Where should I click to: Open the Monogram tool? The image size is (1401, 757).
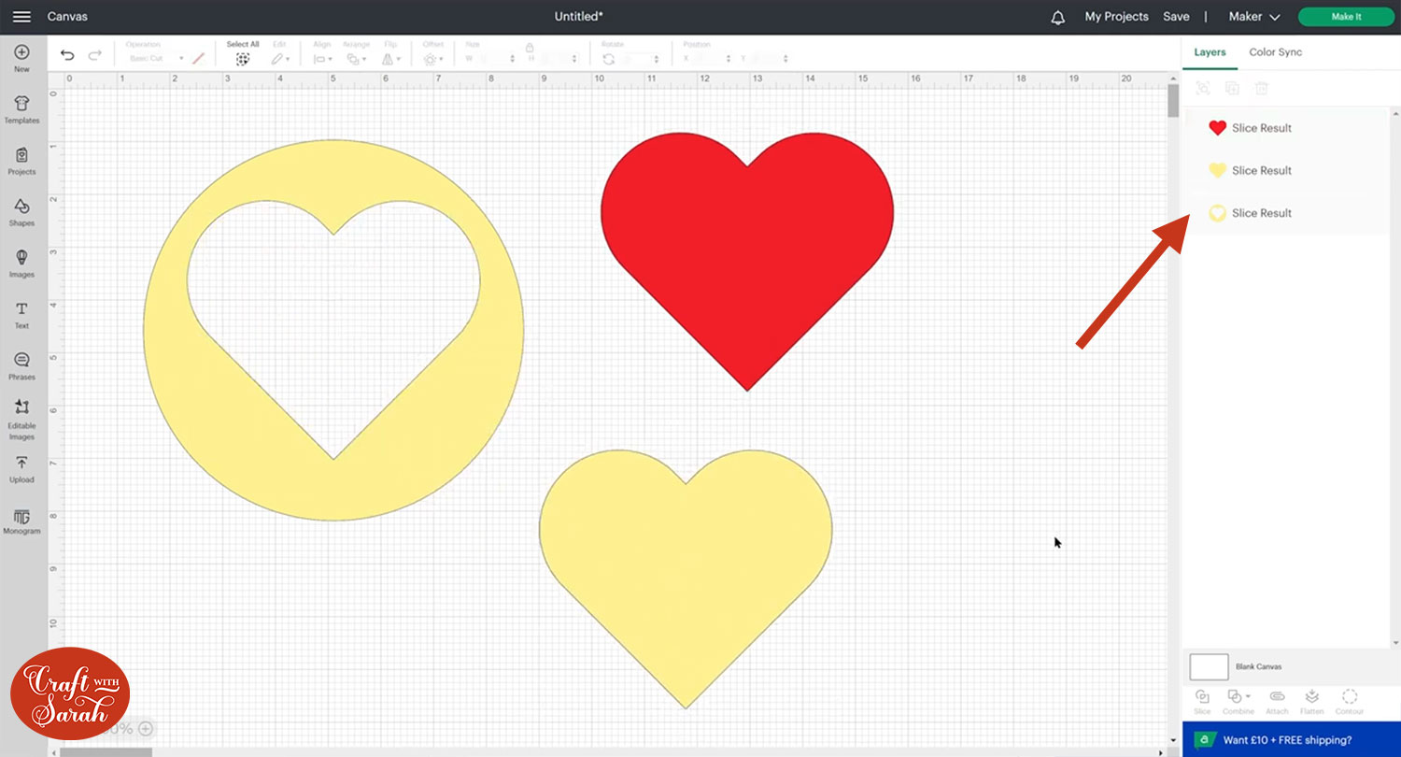21,521
